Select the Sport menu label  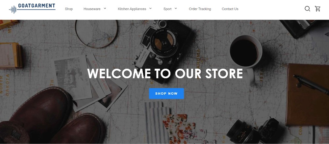pyautogui.click(x=167, y=9)
